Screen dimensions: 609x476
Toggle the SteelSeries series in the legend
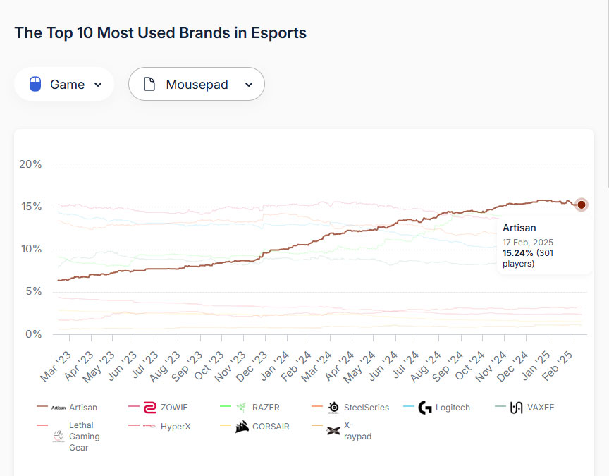click(350, 407)
